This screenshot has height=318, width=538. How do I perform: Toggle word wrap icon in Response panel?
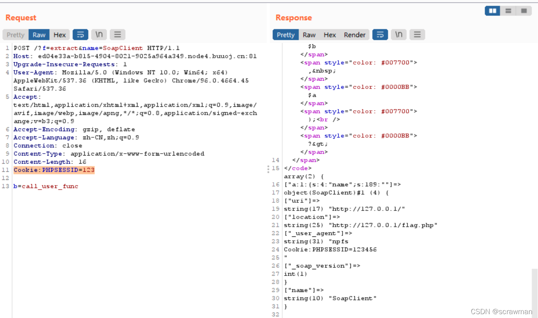point(380,35)
